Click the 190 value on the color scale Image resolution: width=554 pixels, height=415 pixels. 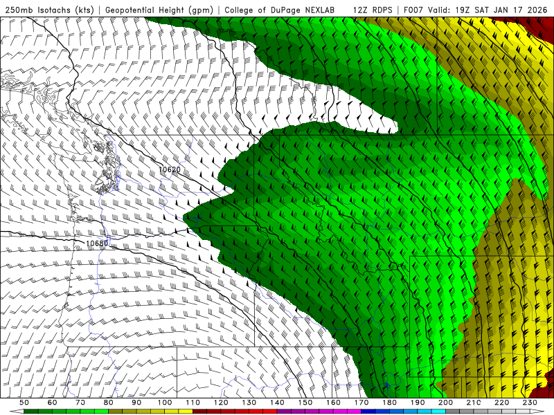(418, 403)
